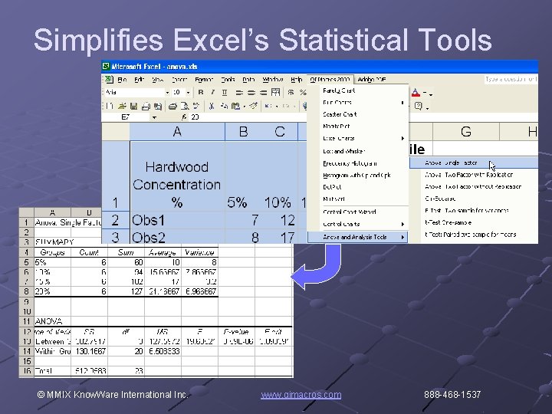Open the Data menu
552x414 pixels.
[248, 80]
